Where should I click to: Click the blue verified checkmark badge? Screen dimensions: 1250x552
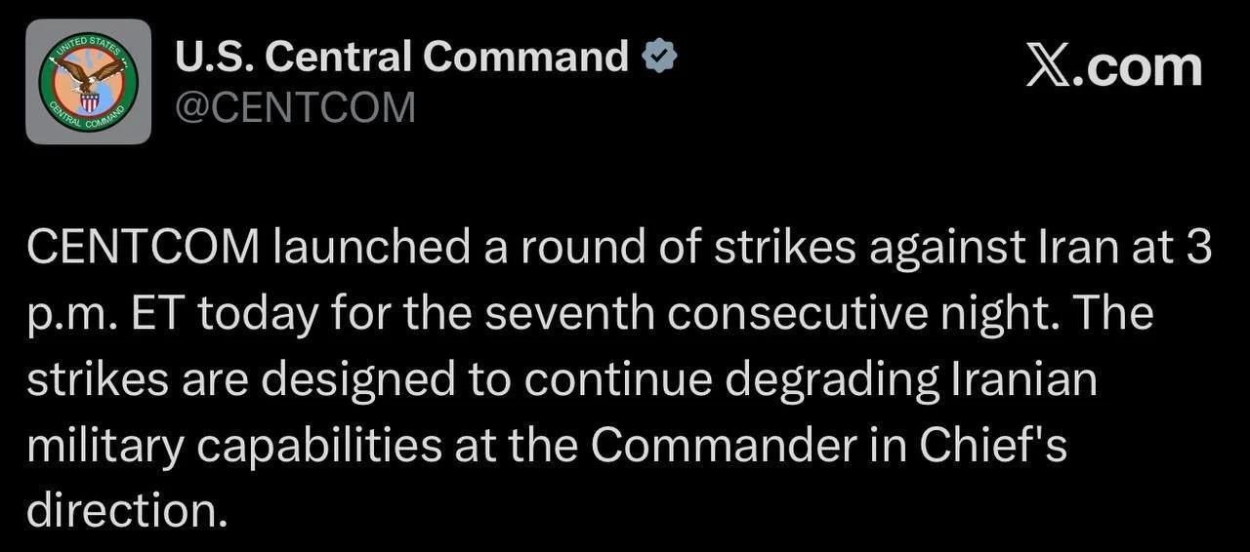660,58
